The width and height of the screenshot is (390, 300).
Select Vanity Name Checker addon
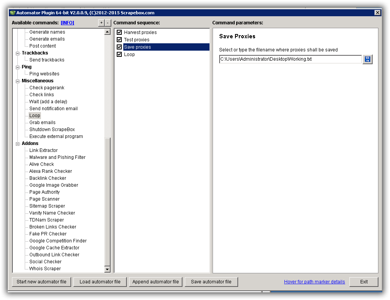(x=52, y=213)
